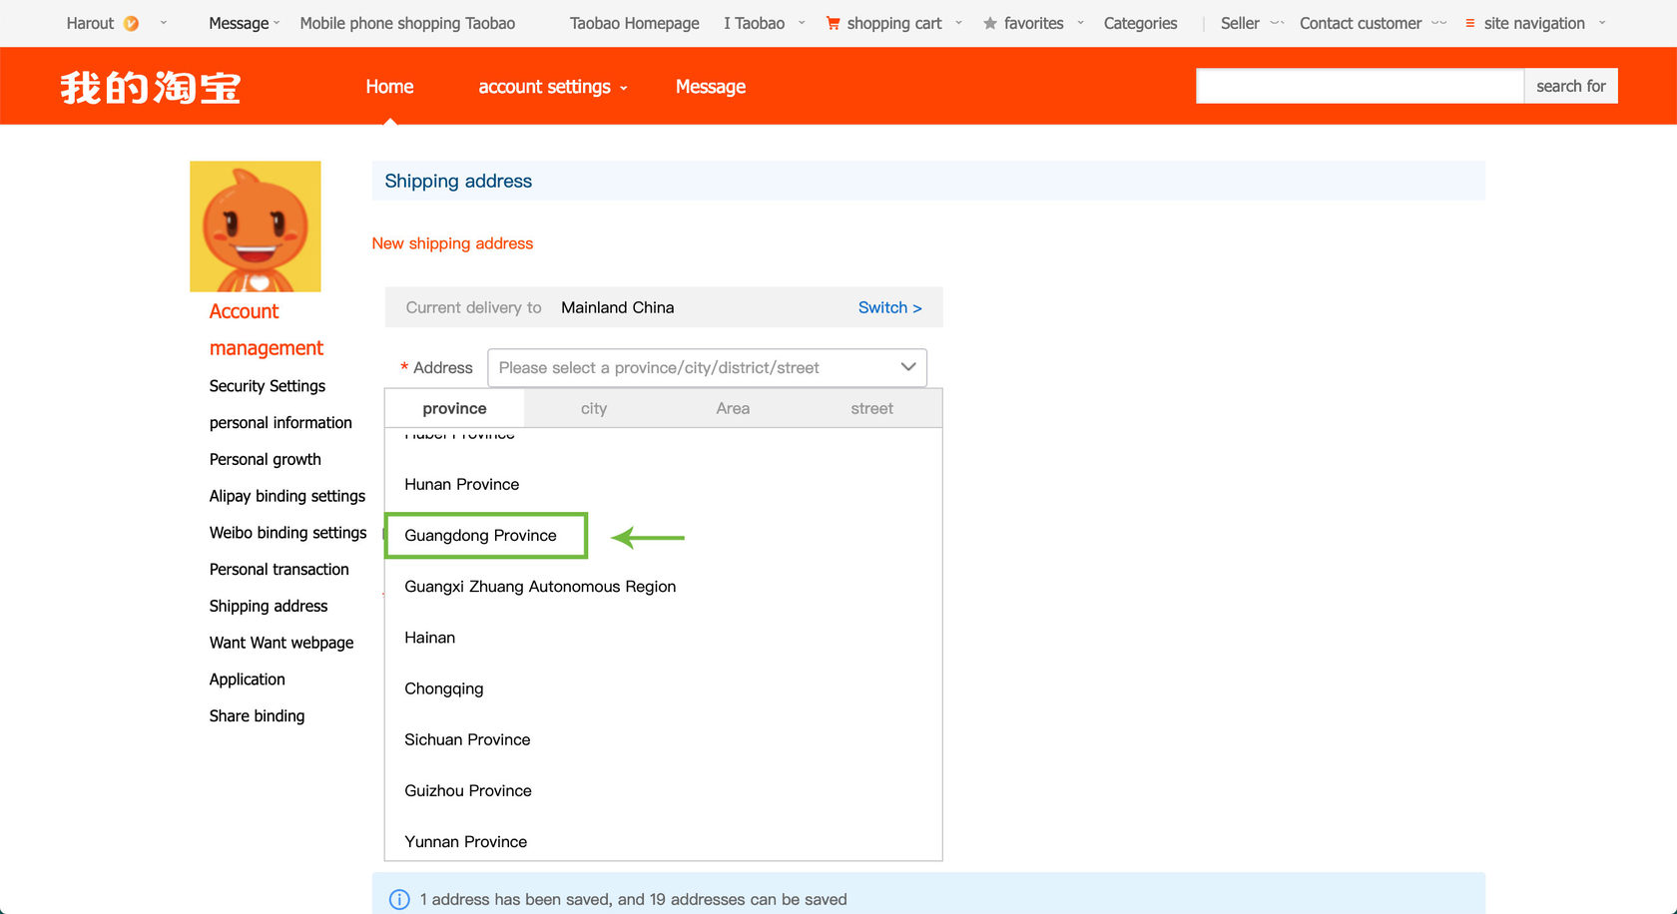Open the address province/city selector dropdown

pos(707,367)
